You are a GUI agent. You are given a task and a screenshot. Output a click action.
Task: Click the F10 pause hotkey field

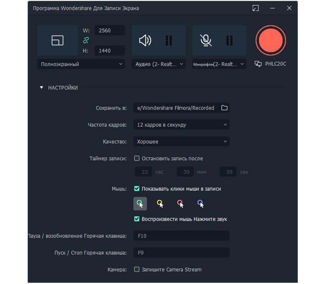pyautogui.click(x=181, y=236)
